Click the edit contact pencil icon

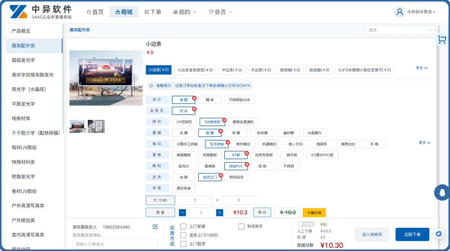click(155, 227)
